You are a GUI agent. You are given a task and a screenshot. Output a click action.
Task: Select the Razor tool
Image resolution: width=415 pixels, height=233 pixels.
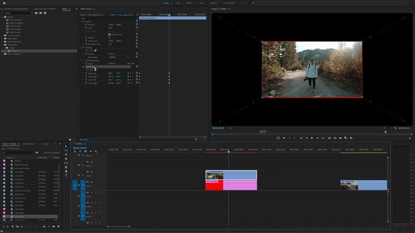click(x=66, y=159)
